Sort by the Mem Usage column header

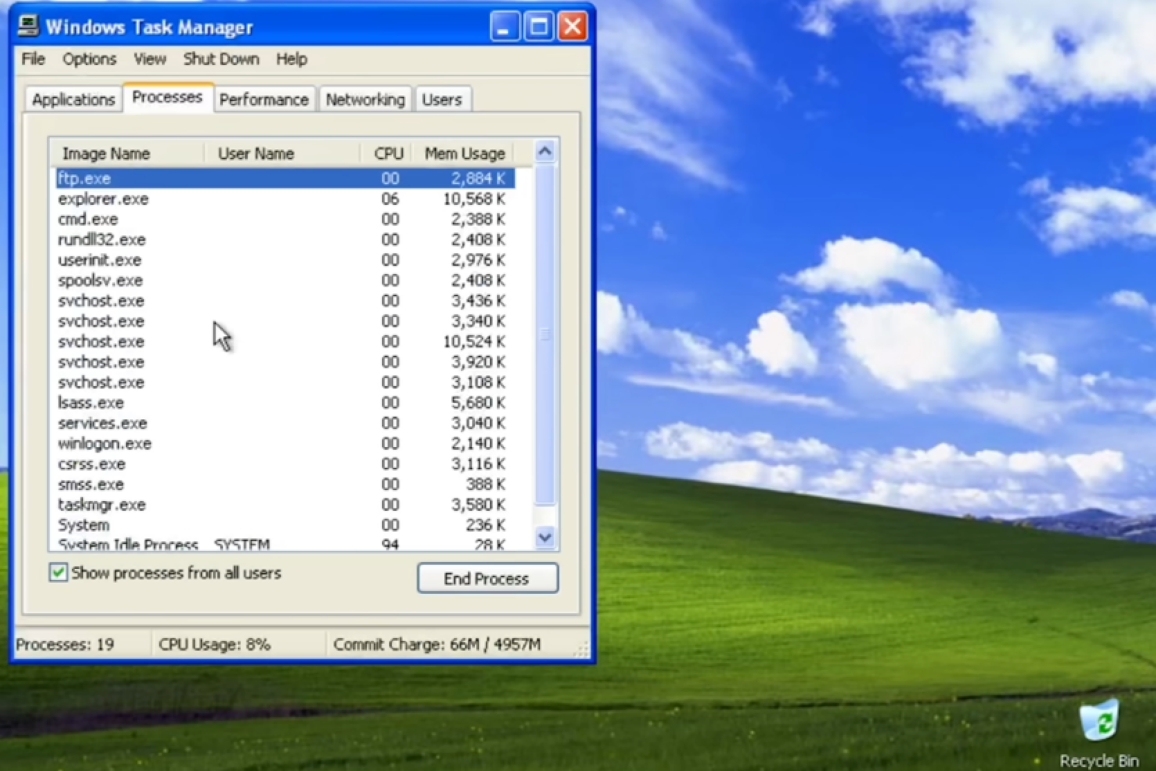pyautogui.click(x=464, y=153)
